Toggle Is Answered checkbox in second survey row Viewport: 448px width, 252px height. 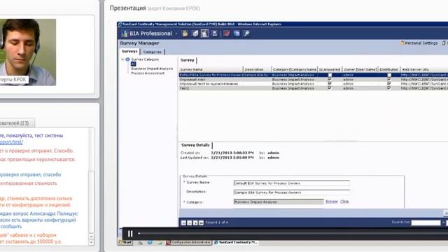point(330,79)
